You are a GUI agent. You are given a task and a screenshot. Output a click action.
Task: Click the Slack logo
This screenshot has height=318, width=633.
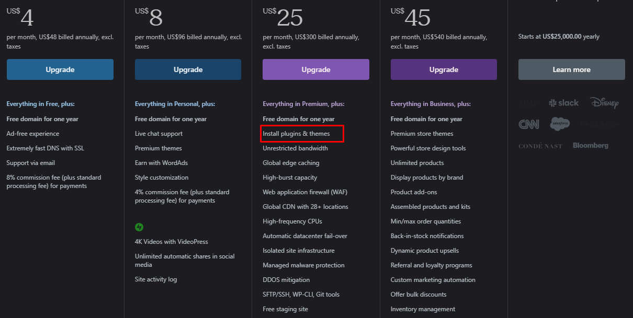tap(563, 103)
